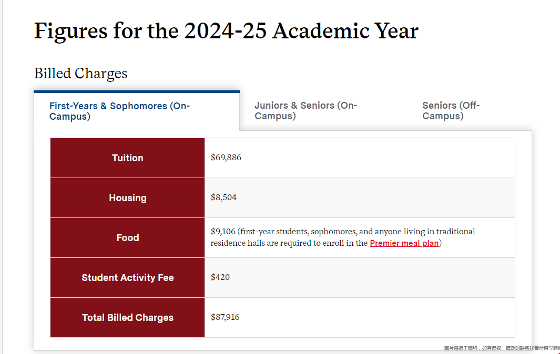Switch to Juniors & Seniors (On-Campus) tab
The image size is (560, 354).
(x=306, y=111)
